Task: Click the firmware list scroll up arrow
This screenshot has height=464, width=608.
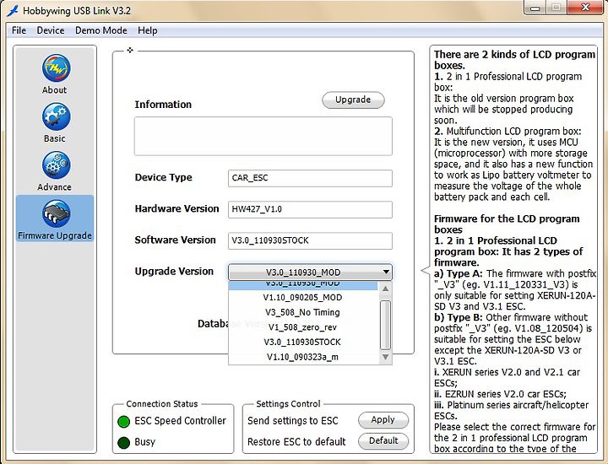Action: click(385, 289)
